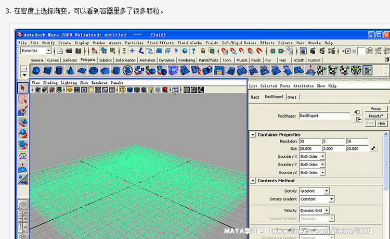Image resolution: width=390 pixels, height=239 pixels.
Task: Create a polygon torus from the shelf
Action: pos(93,70)
